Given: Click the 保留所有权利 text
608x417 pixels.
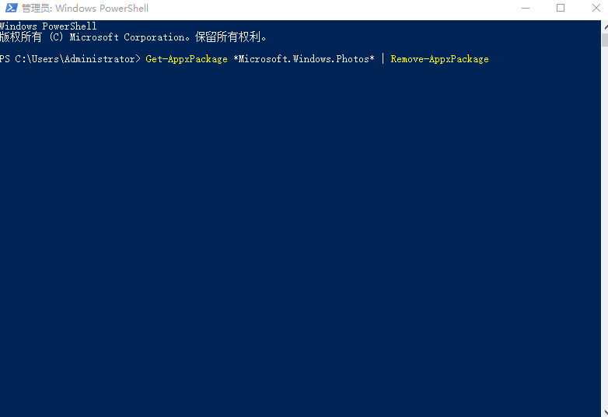Looking at the screenshot, I should coord(228,37).
